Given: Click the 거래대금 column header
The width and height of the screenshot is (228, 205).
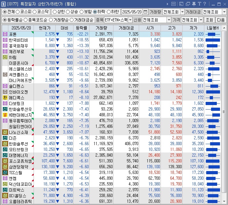Looking at the screenshot, I should tap(126, 28).
